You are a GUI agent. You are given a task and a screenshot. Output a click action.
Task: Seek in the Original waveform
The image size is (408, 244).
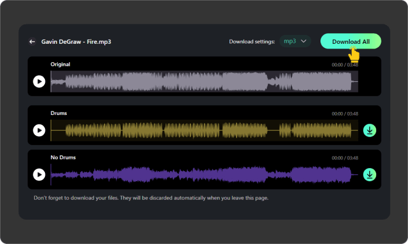(x=204, y=81)
